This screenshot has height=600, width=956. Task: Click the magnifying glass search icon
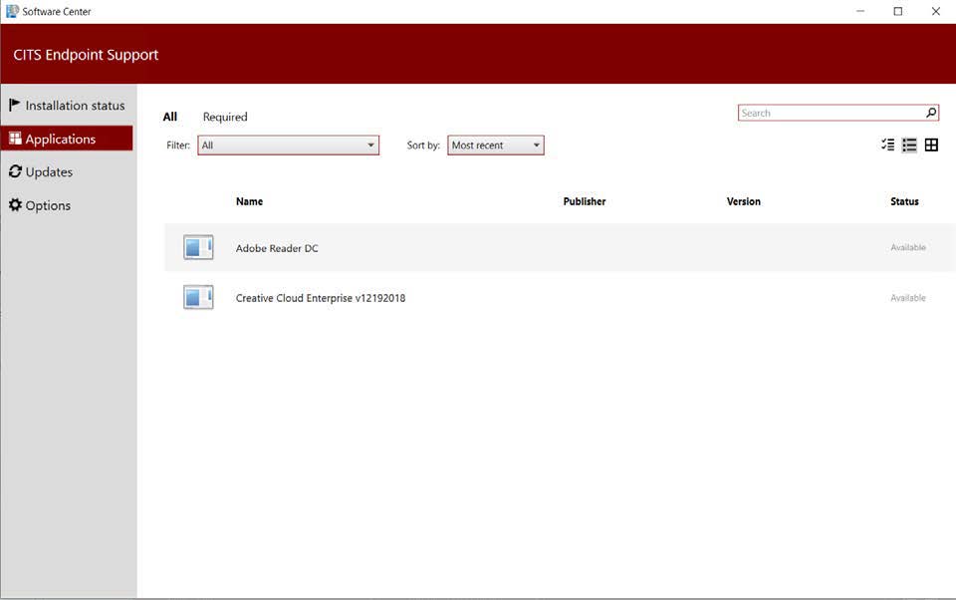tap(931, 113)
